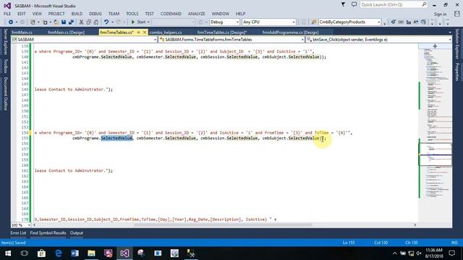Switch to the frmMain.cs [Design] tab
Viewport: 463px width, 260px height.
pyautogui.click(x=66, y=32)
